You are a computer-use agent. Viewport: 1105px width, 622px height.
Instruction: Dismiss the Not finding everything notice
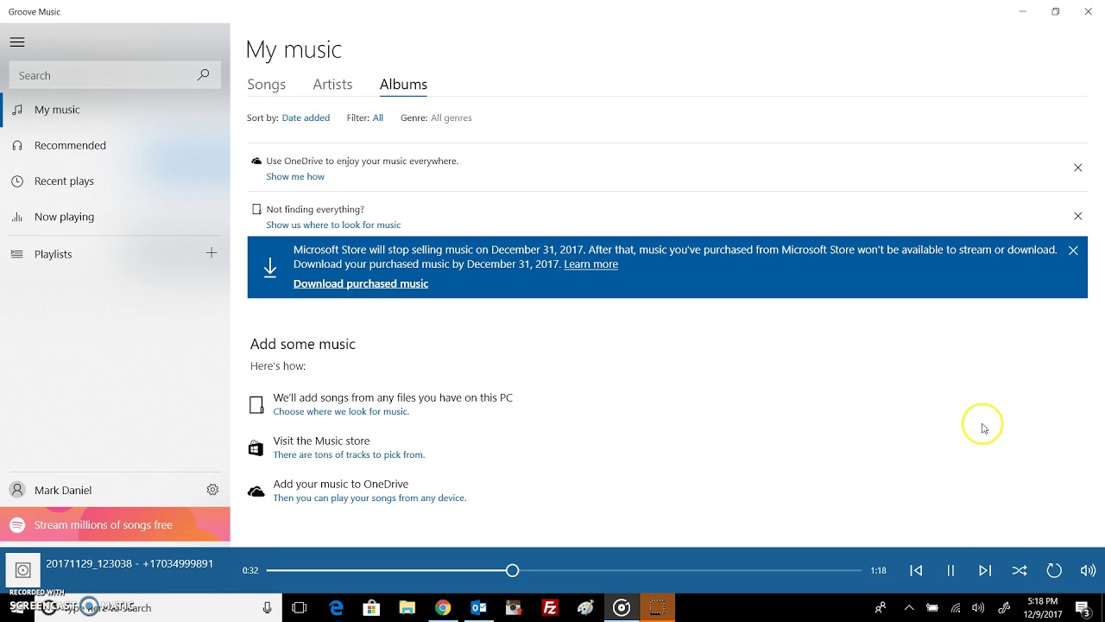click(x=1077, y=216)
